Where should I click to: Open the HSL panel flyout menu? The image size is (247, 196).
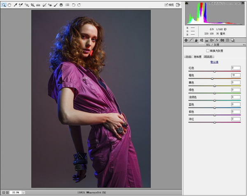tap(244, 45)
